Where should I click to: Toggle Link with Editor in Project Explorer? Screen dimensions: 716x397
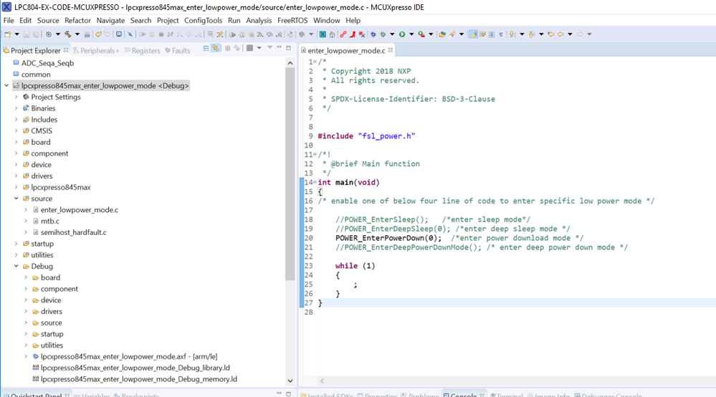pyautogui.click(x=215, y=48)
